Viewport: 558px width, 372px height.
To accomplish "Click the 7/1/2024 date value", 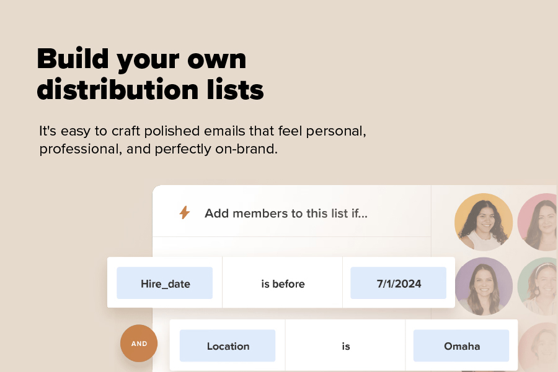I will (399, 283).
